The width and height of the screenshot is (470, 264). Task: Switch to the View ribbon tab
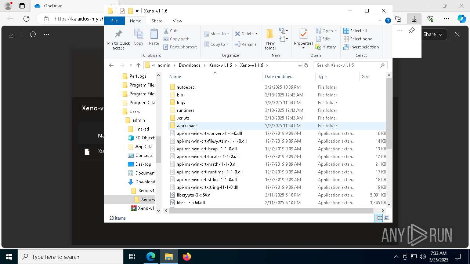(x=177, y=21)
